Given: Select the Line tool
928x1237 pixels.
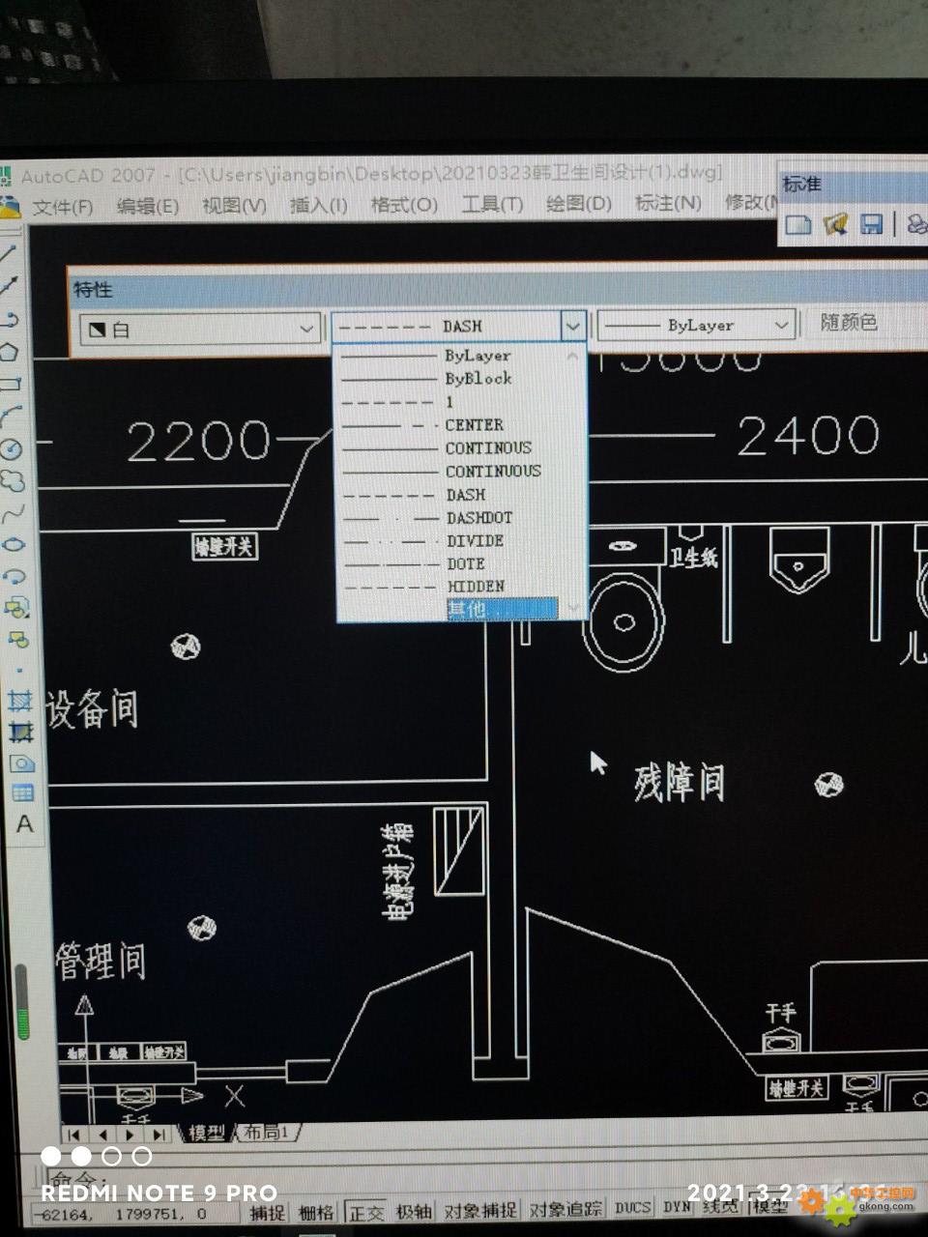Looking at the screenshot, I should [9, 253].
